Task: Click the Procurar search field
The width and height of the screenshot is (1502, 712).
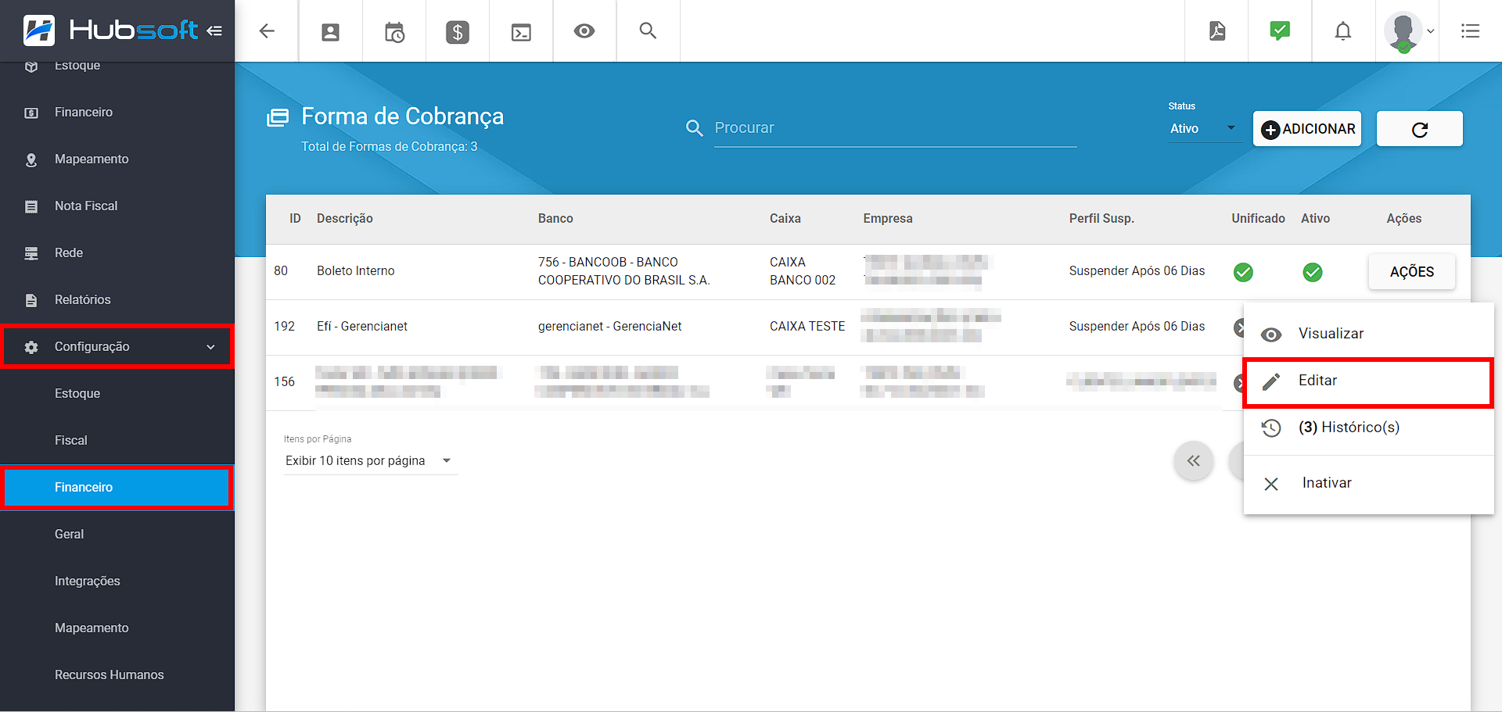Action: (x=894, y=128)
